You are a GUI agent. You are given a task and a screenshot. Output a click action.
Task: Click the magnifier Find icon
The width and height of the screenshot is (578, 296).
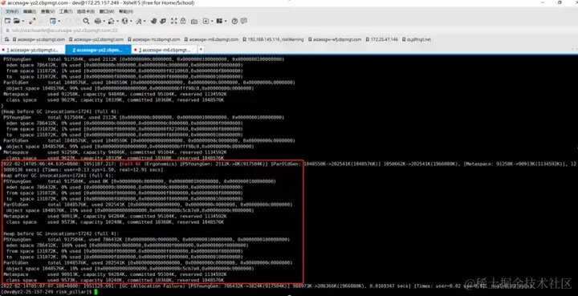coord(86,21)
